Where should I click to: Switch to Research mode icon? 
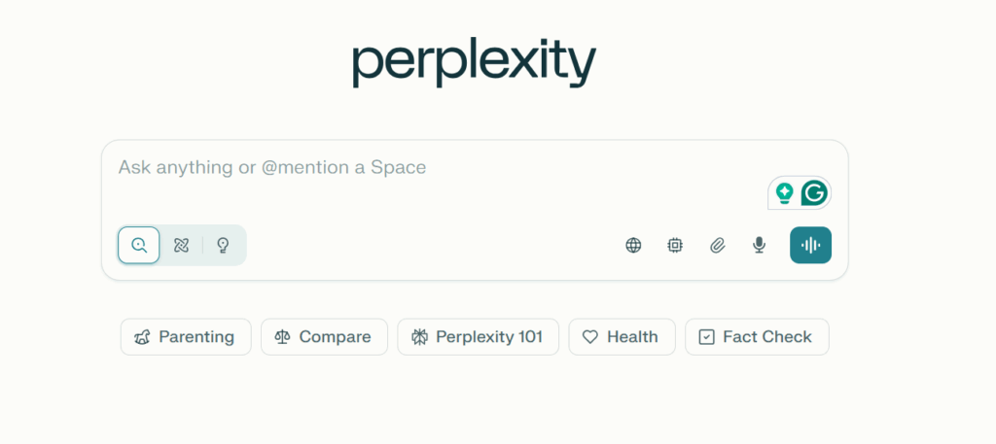click(x=181, y=245)
